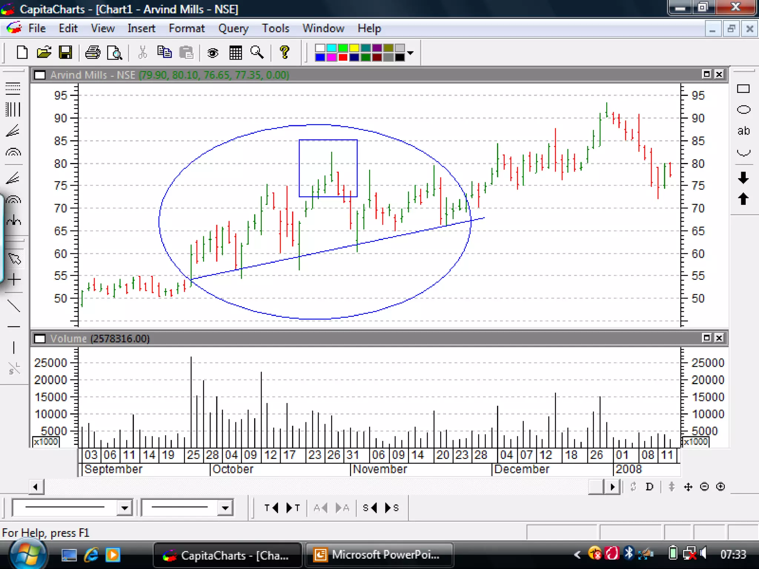Pick the red color swatch

[343, 57]
